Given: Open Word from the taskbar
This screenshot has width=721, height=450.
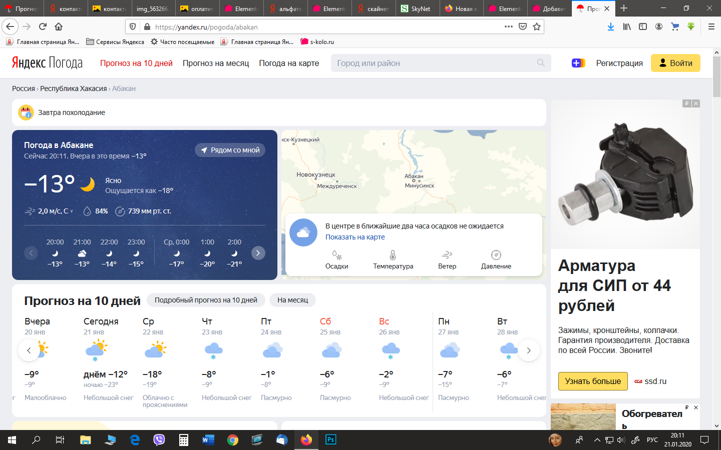Looking at the screenshot, I should 208,440.
